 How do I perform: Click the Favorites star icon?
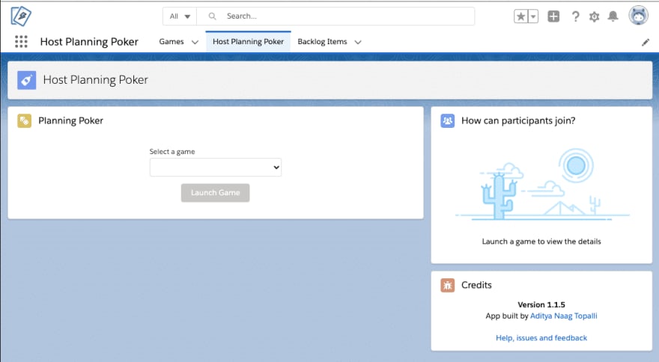pyautogui.click(x=520, y=16)
